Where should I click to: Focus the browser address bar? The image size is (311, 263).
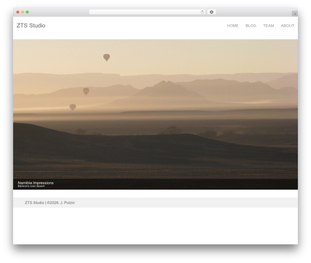click(x=147, y=12)
